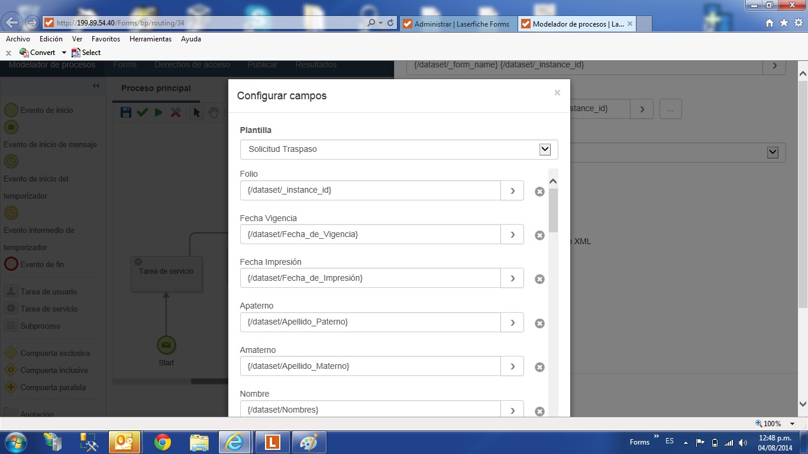Click the save icon in the process toolbar
Viewport: 808px width, 454px height.
[125, 112]
